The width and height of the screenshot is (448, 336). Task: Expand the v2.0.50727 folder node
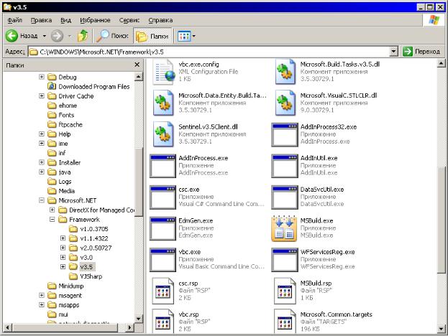click(x=63, y=248)
